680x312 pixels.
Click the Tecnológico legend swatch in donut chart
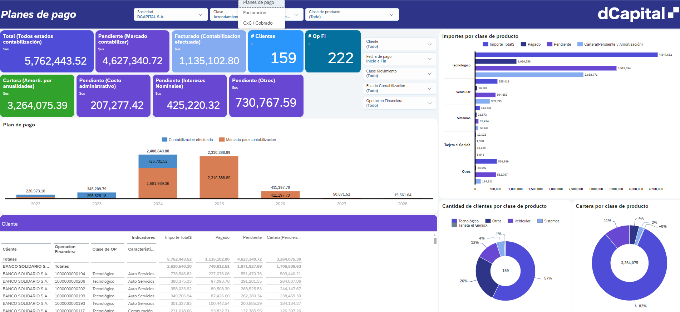454,221
